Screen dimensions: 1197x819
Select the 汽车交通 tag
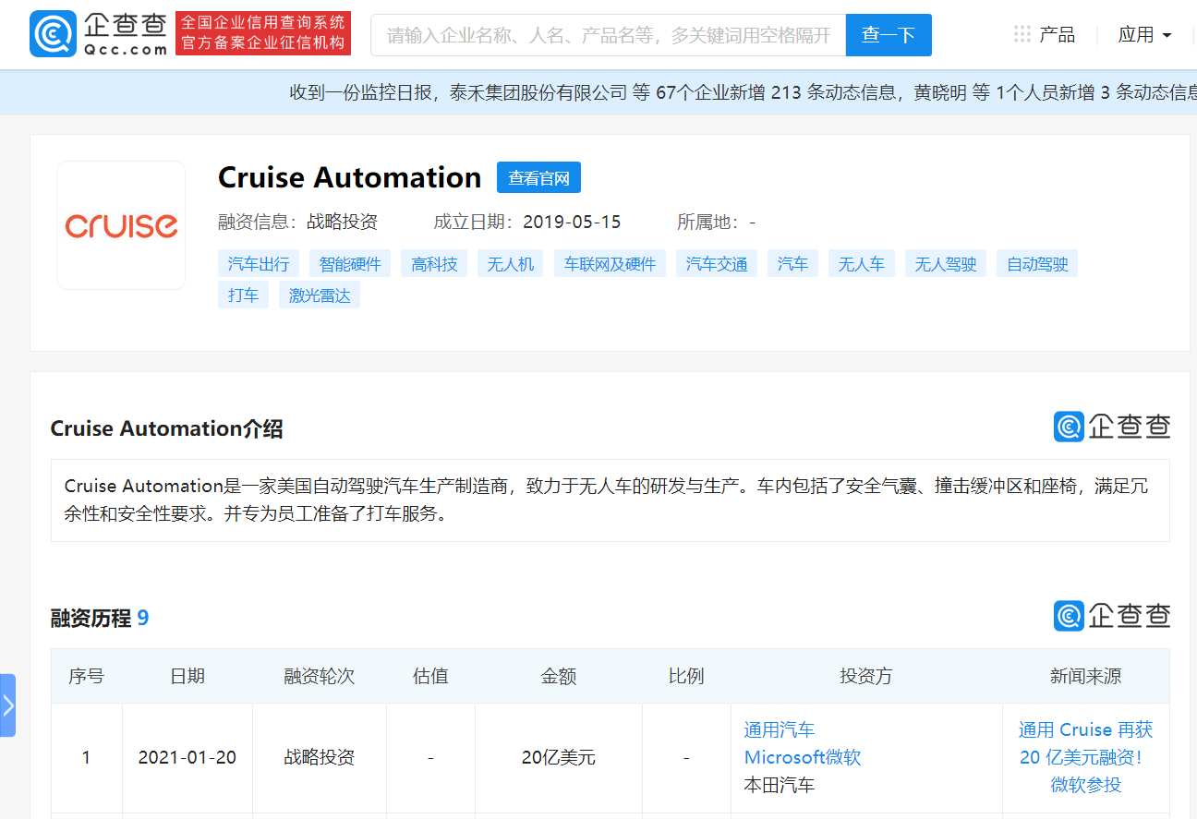[717, 264]
